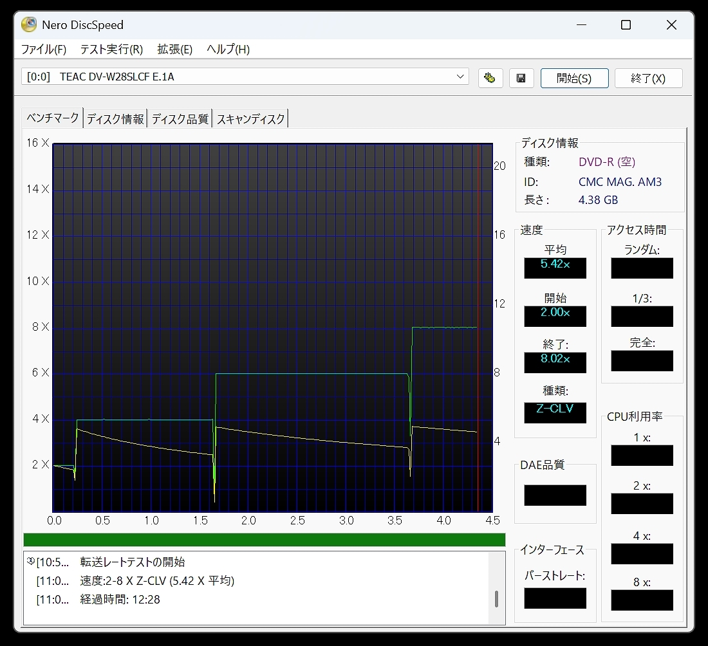
Task: Click the DAE品質 value box
Action: click(555, 495)
